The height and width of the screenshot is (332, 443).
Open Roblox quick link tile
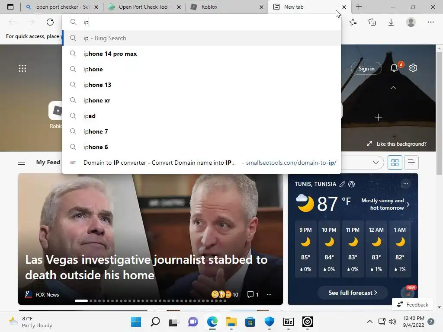(x=56, y=115)
